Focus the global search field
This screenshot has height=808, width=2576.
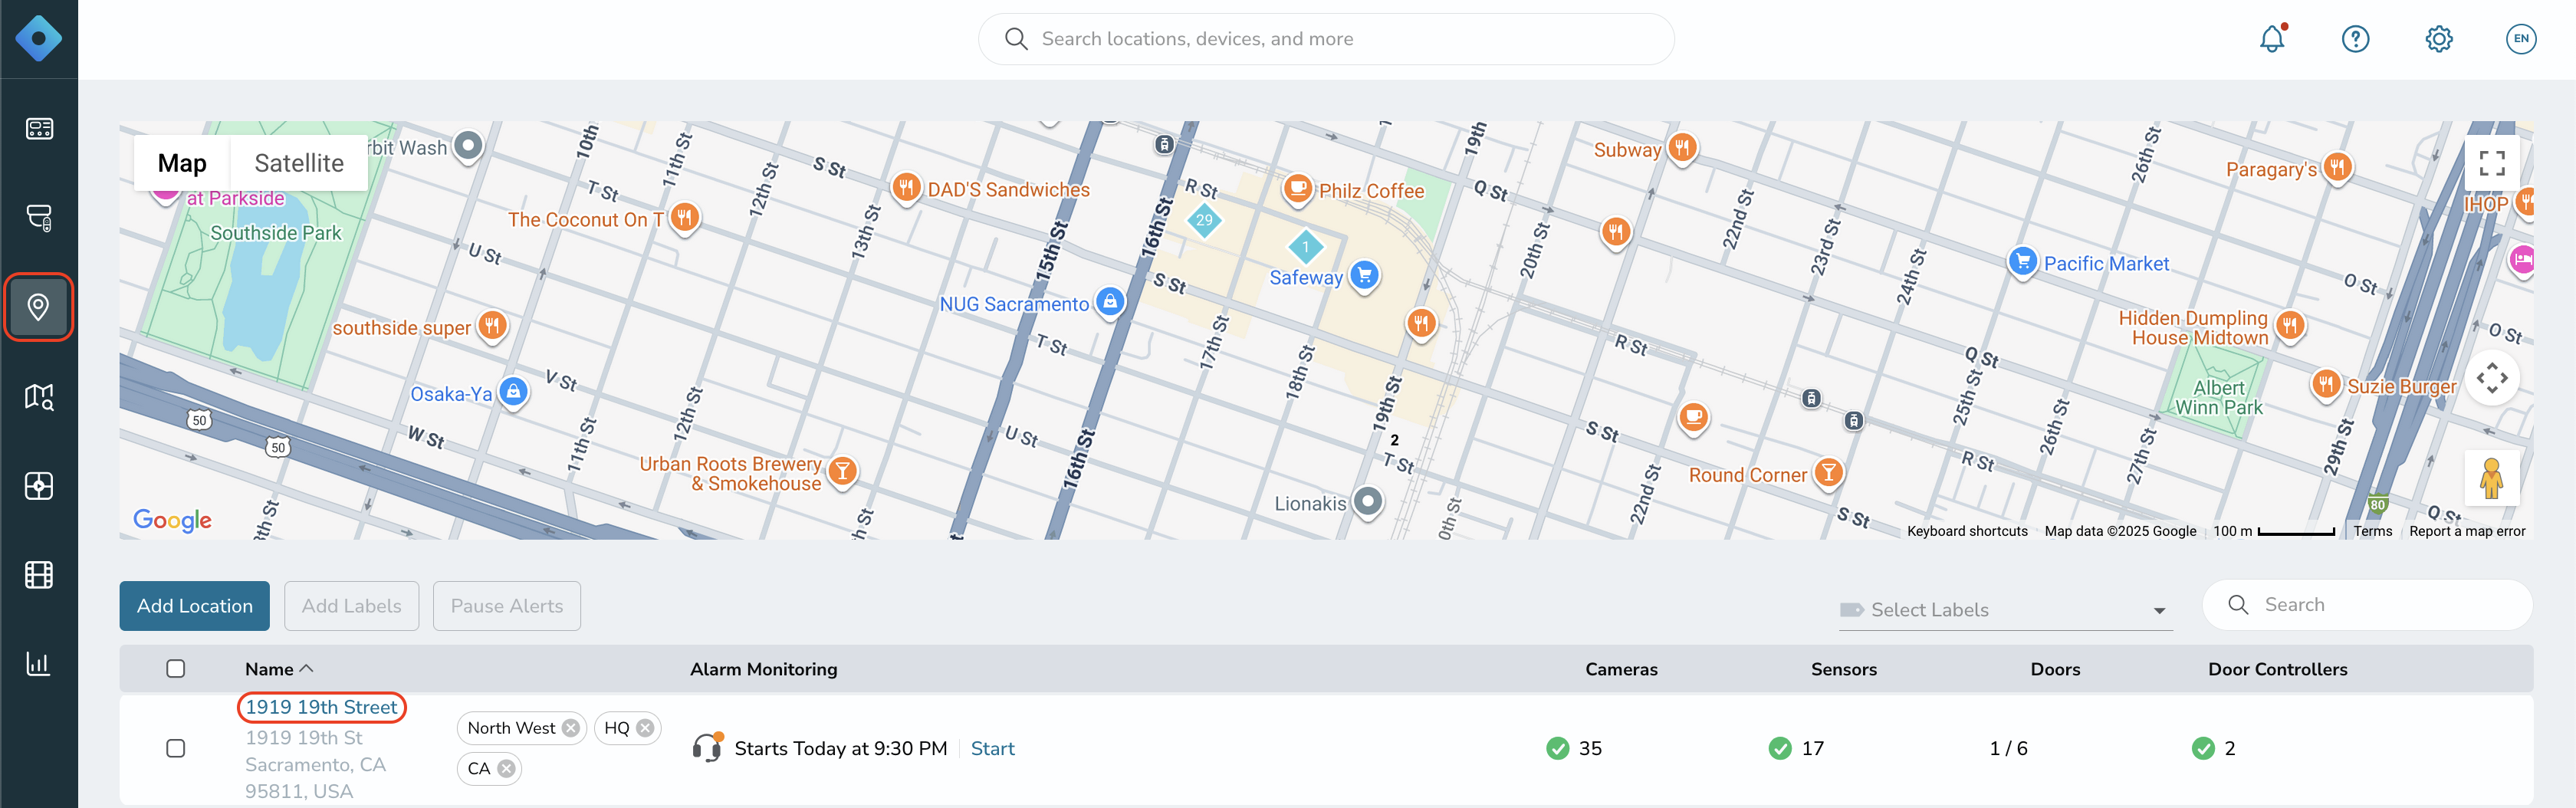click(x=1326, y=39)
